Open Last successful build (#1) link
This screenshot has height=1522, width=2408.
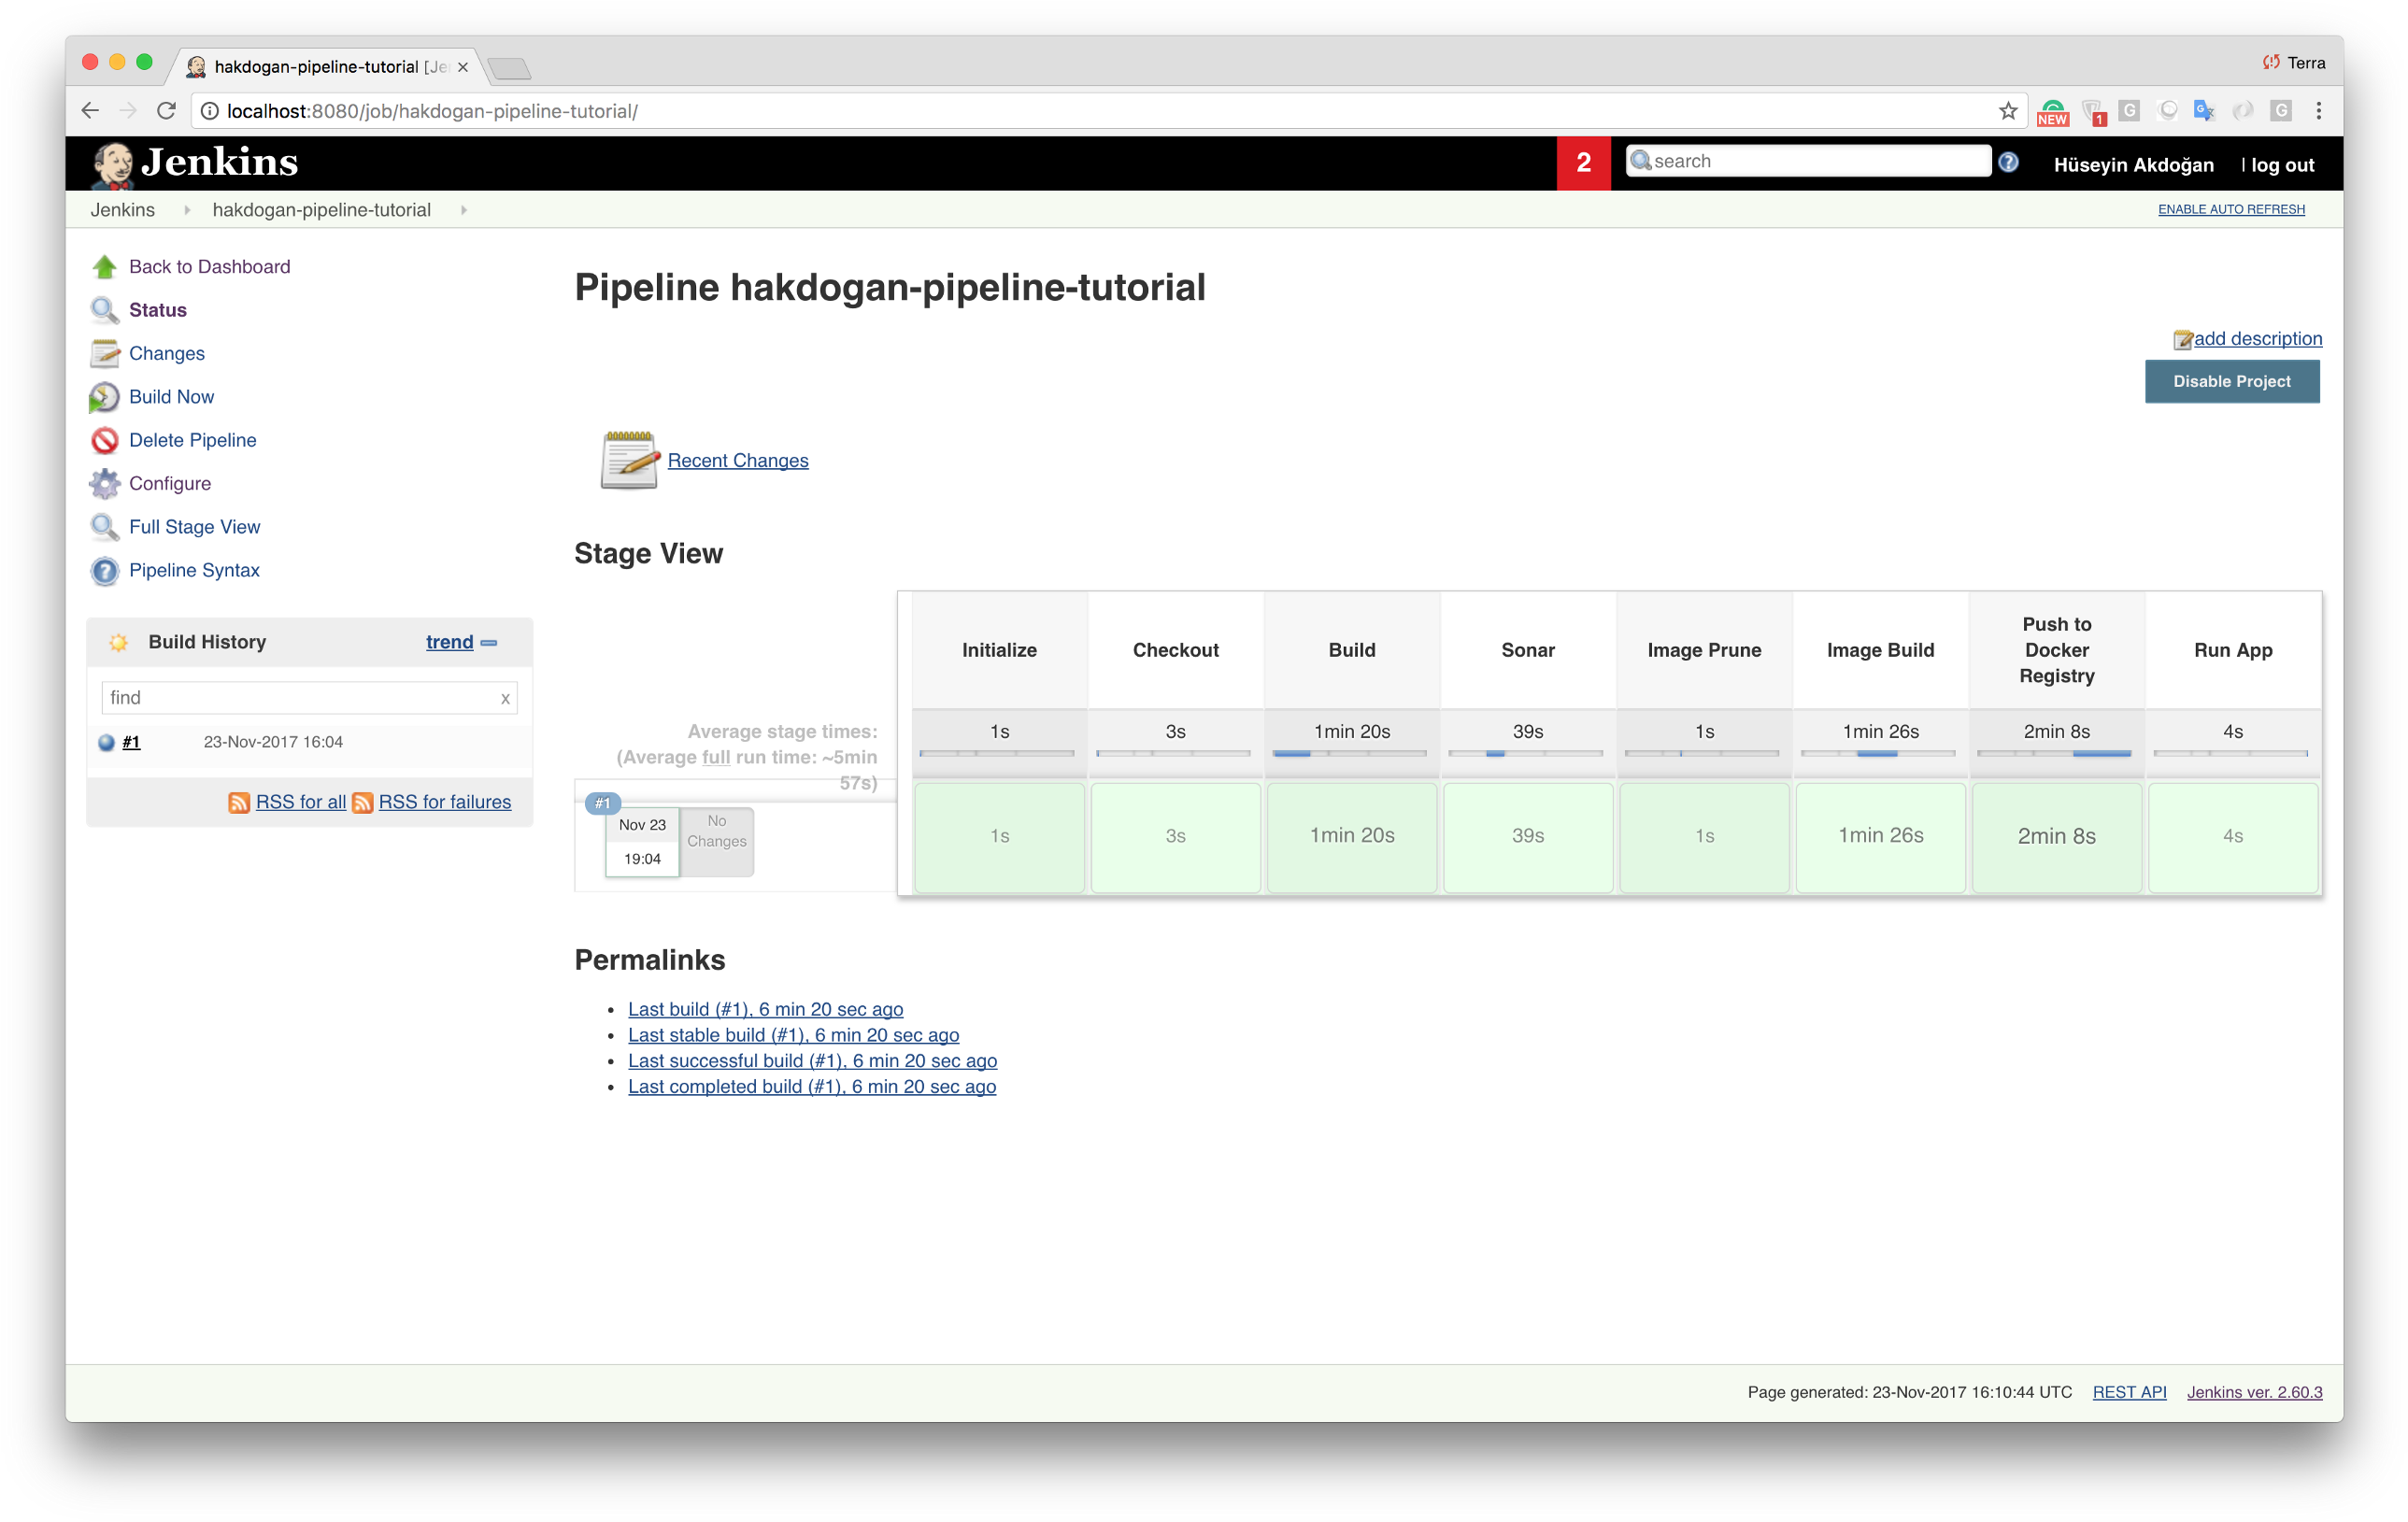(x=811, y=1061)
